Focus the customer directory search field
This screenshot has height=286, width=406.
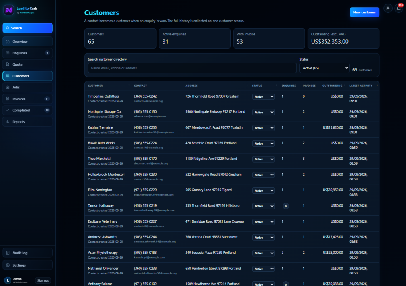point(192,68)
